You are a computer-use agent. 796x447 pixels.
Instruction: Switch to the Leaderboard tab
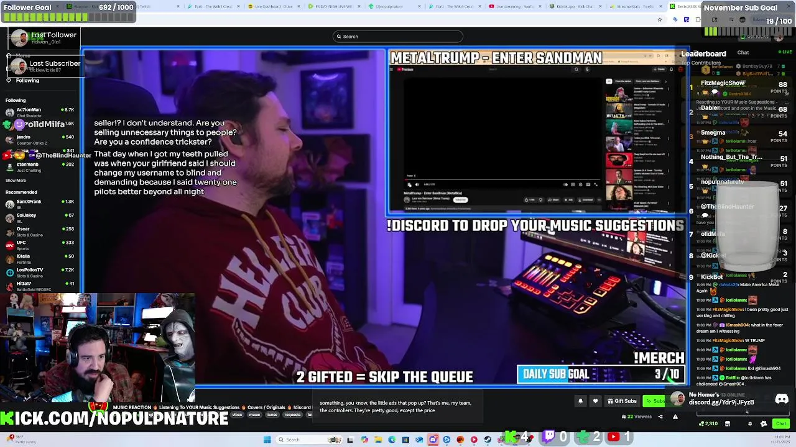(703, 54)
